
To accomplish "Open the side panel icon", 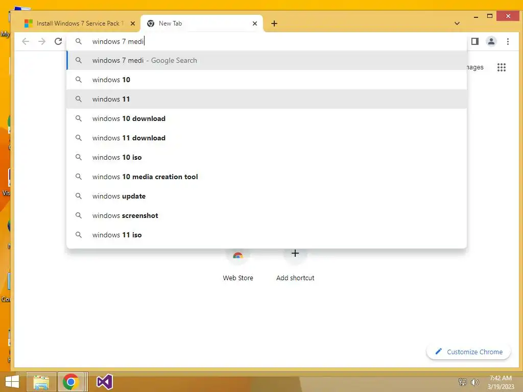I will tap(474, 41).
